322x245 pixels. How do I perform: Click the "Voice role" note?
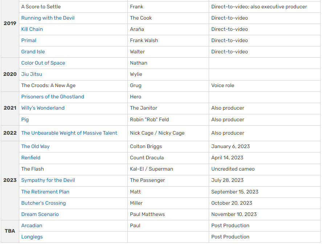click(223, 86)
